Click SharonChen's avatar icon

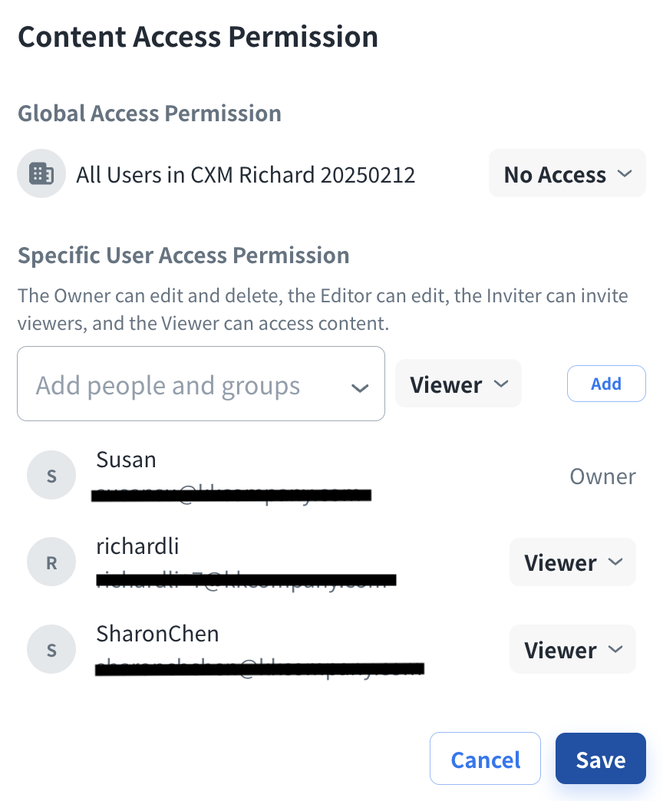click(51, 650)
